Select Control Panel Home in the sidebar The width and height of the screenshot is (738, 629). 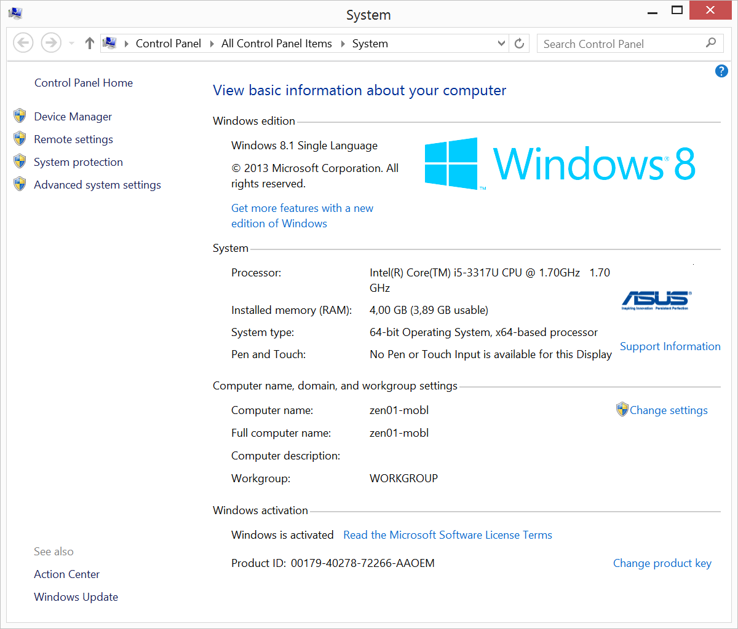[x=83, y=82]
